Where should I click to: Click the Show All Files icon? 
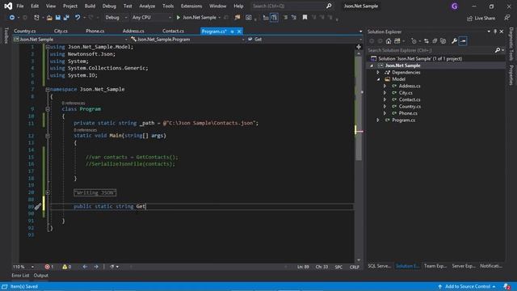443,41
